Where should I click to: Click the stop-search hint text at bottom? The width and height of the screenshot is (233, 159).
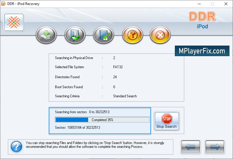click(x=95, y=145)
